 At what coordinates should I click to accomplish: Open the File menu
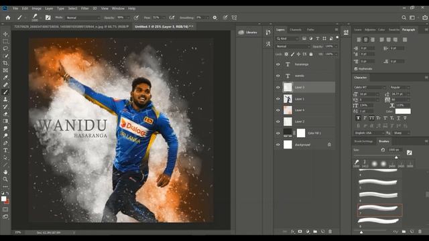pos(15,9)
